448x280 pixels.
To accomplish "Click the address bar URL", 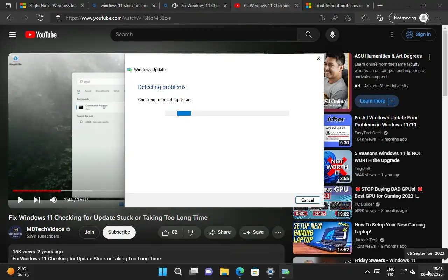I will pyautogui.click(x=118, y=18).
